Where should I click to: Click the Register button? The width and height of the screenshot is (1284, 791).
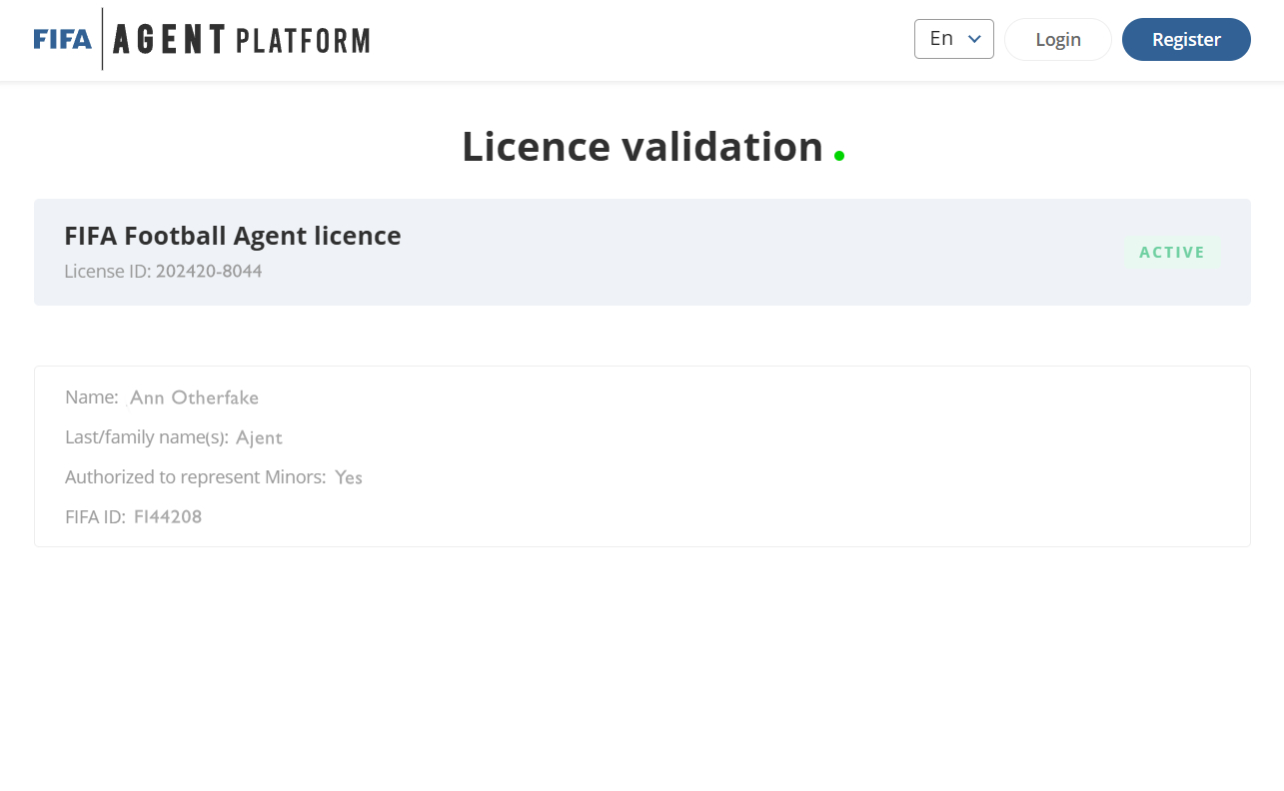click(x=1186, y=39)
